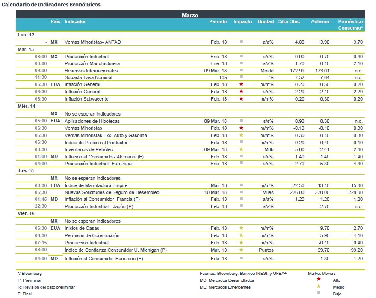Image resolution: width=376 pixels, height=298 pixels.
Task: Click the gray impact square for Índice de Precios al Productor
Action: (241, 142)
